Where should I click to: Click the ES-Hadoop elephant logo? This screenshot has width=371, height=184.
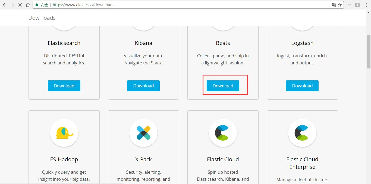click(x=64, y=133)
